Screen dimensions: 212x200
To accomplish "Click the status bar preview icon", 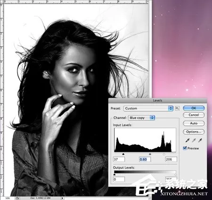I will click(17, 198).
